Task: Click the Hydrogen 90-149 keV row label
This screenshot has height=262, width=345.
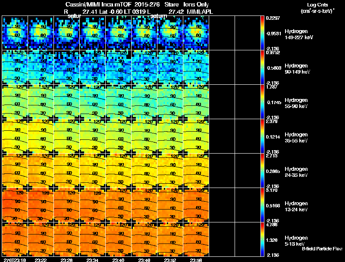Action: tap(297, 69)
